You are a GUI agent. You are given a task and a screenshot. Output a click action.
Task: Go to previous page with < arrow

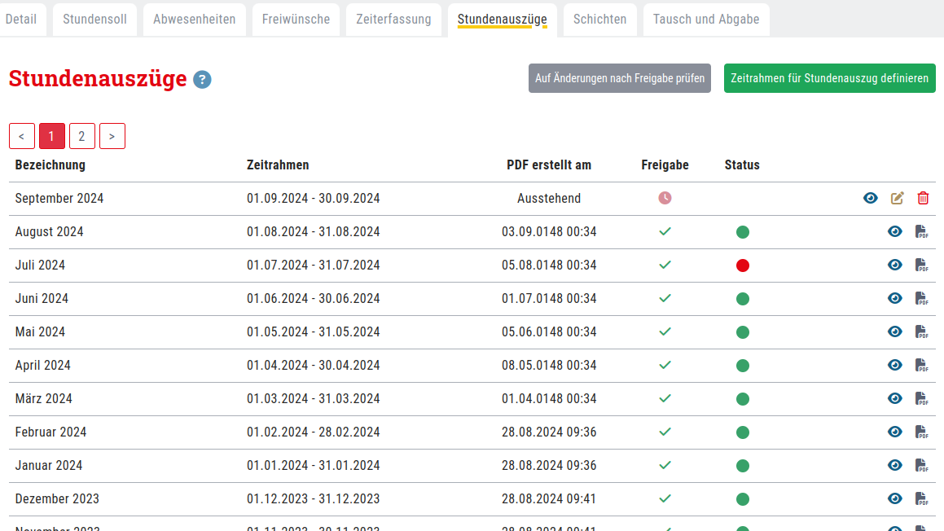[x=22, y=136]
